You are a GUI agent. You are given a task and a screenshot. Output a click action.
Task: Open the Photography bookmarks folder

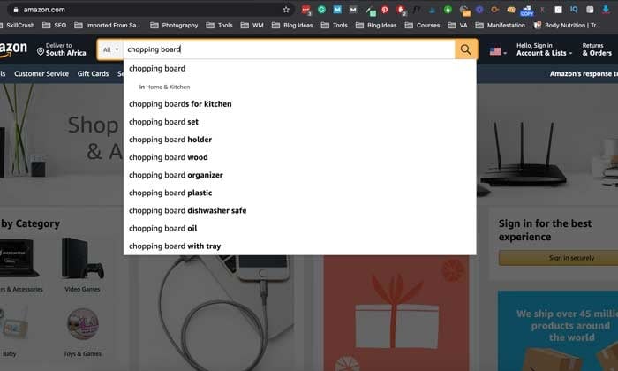click(x=174, y=26)
